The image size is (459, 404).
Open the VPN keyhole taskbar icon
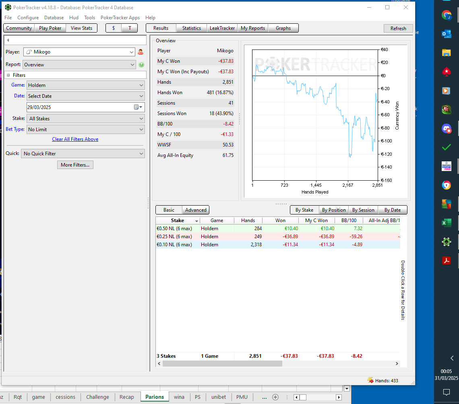coord(447,185)
